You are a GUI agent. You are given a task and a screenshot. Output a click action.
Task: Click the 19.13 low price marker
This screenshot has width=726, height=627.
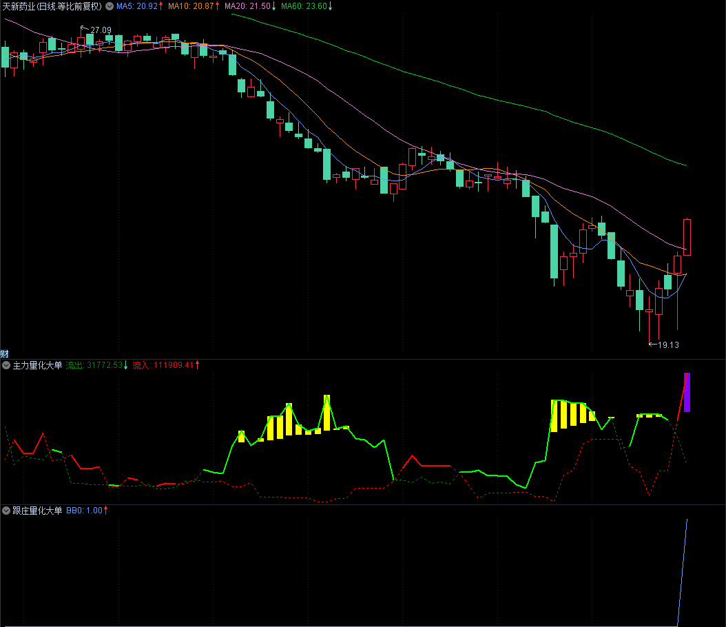coord(667,345)
